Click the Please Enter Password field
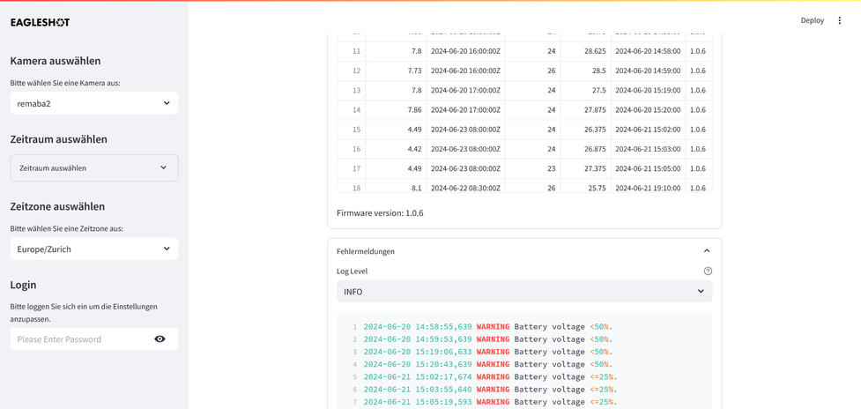 tap(79, 339)
